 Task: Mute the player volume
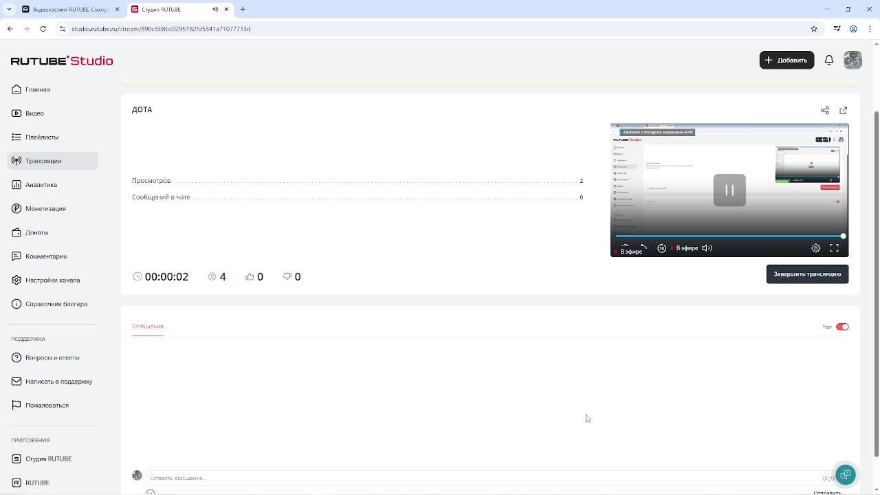[707, 248]
